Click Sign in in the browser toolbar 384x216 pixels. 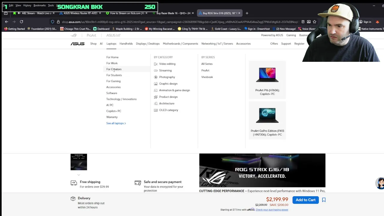click(x=365, y=22)
